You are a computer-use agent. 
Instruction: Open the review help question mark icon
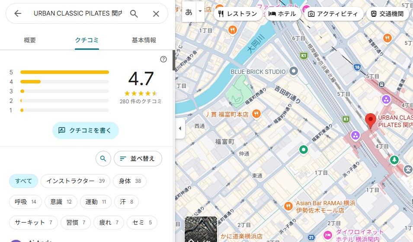point(163,59)
